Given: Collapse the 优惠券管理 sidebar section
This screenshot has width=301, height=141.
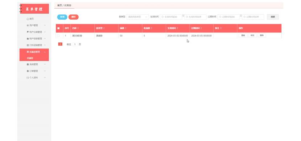Looking at the screenshot, I should pyautogui.click(x=45, y=52).
